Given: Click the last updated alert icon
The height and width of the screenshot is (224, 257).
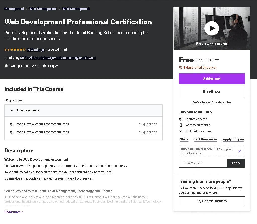Looking at the screenshot, I should 6,66.
